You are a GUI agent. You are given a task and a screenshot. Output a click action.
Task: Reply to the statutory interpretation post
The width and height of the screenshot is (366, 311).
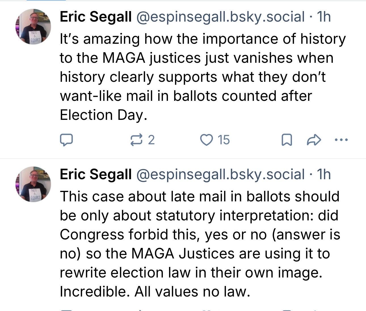point(66,310)
